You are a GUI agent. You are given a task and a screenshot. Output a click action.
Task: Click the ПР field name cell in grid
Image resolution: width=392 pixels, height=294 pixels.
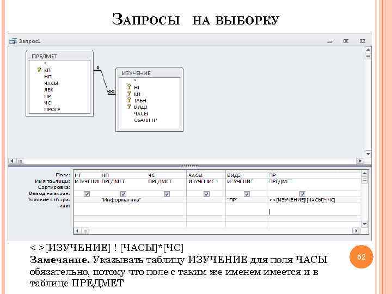coord(314,175)
